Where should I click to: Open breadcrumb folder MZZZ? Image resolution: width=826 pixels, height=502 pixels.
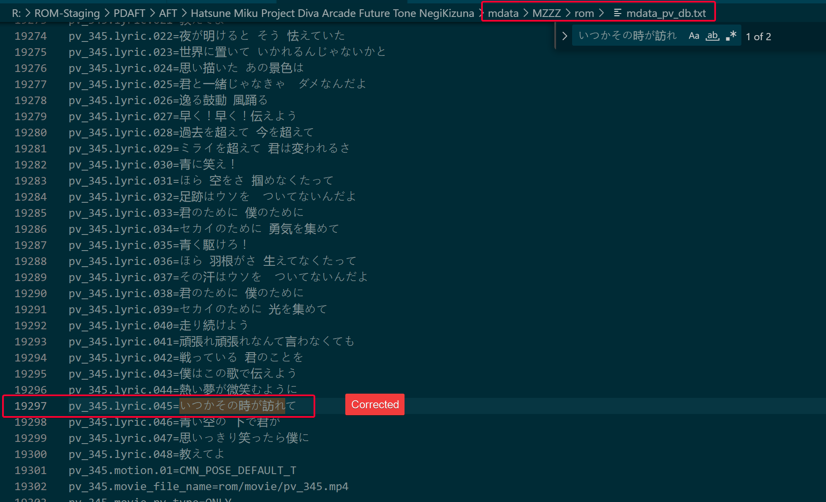tap(546, 13)
